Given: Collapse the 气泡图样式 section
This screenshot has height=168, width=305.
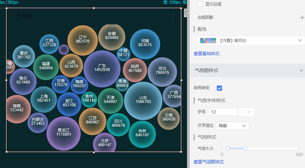Looking at the screenshot, I should (x=301, y=70).
